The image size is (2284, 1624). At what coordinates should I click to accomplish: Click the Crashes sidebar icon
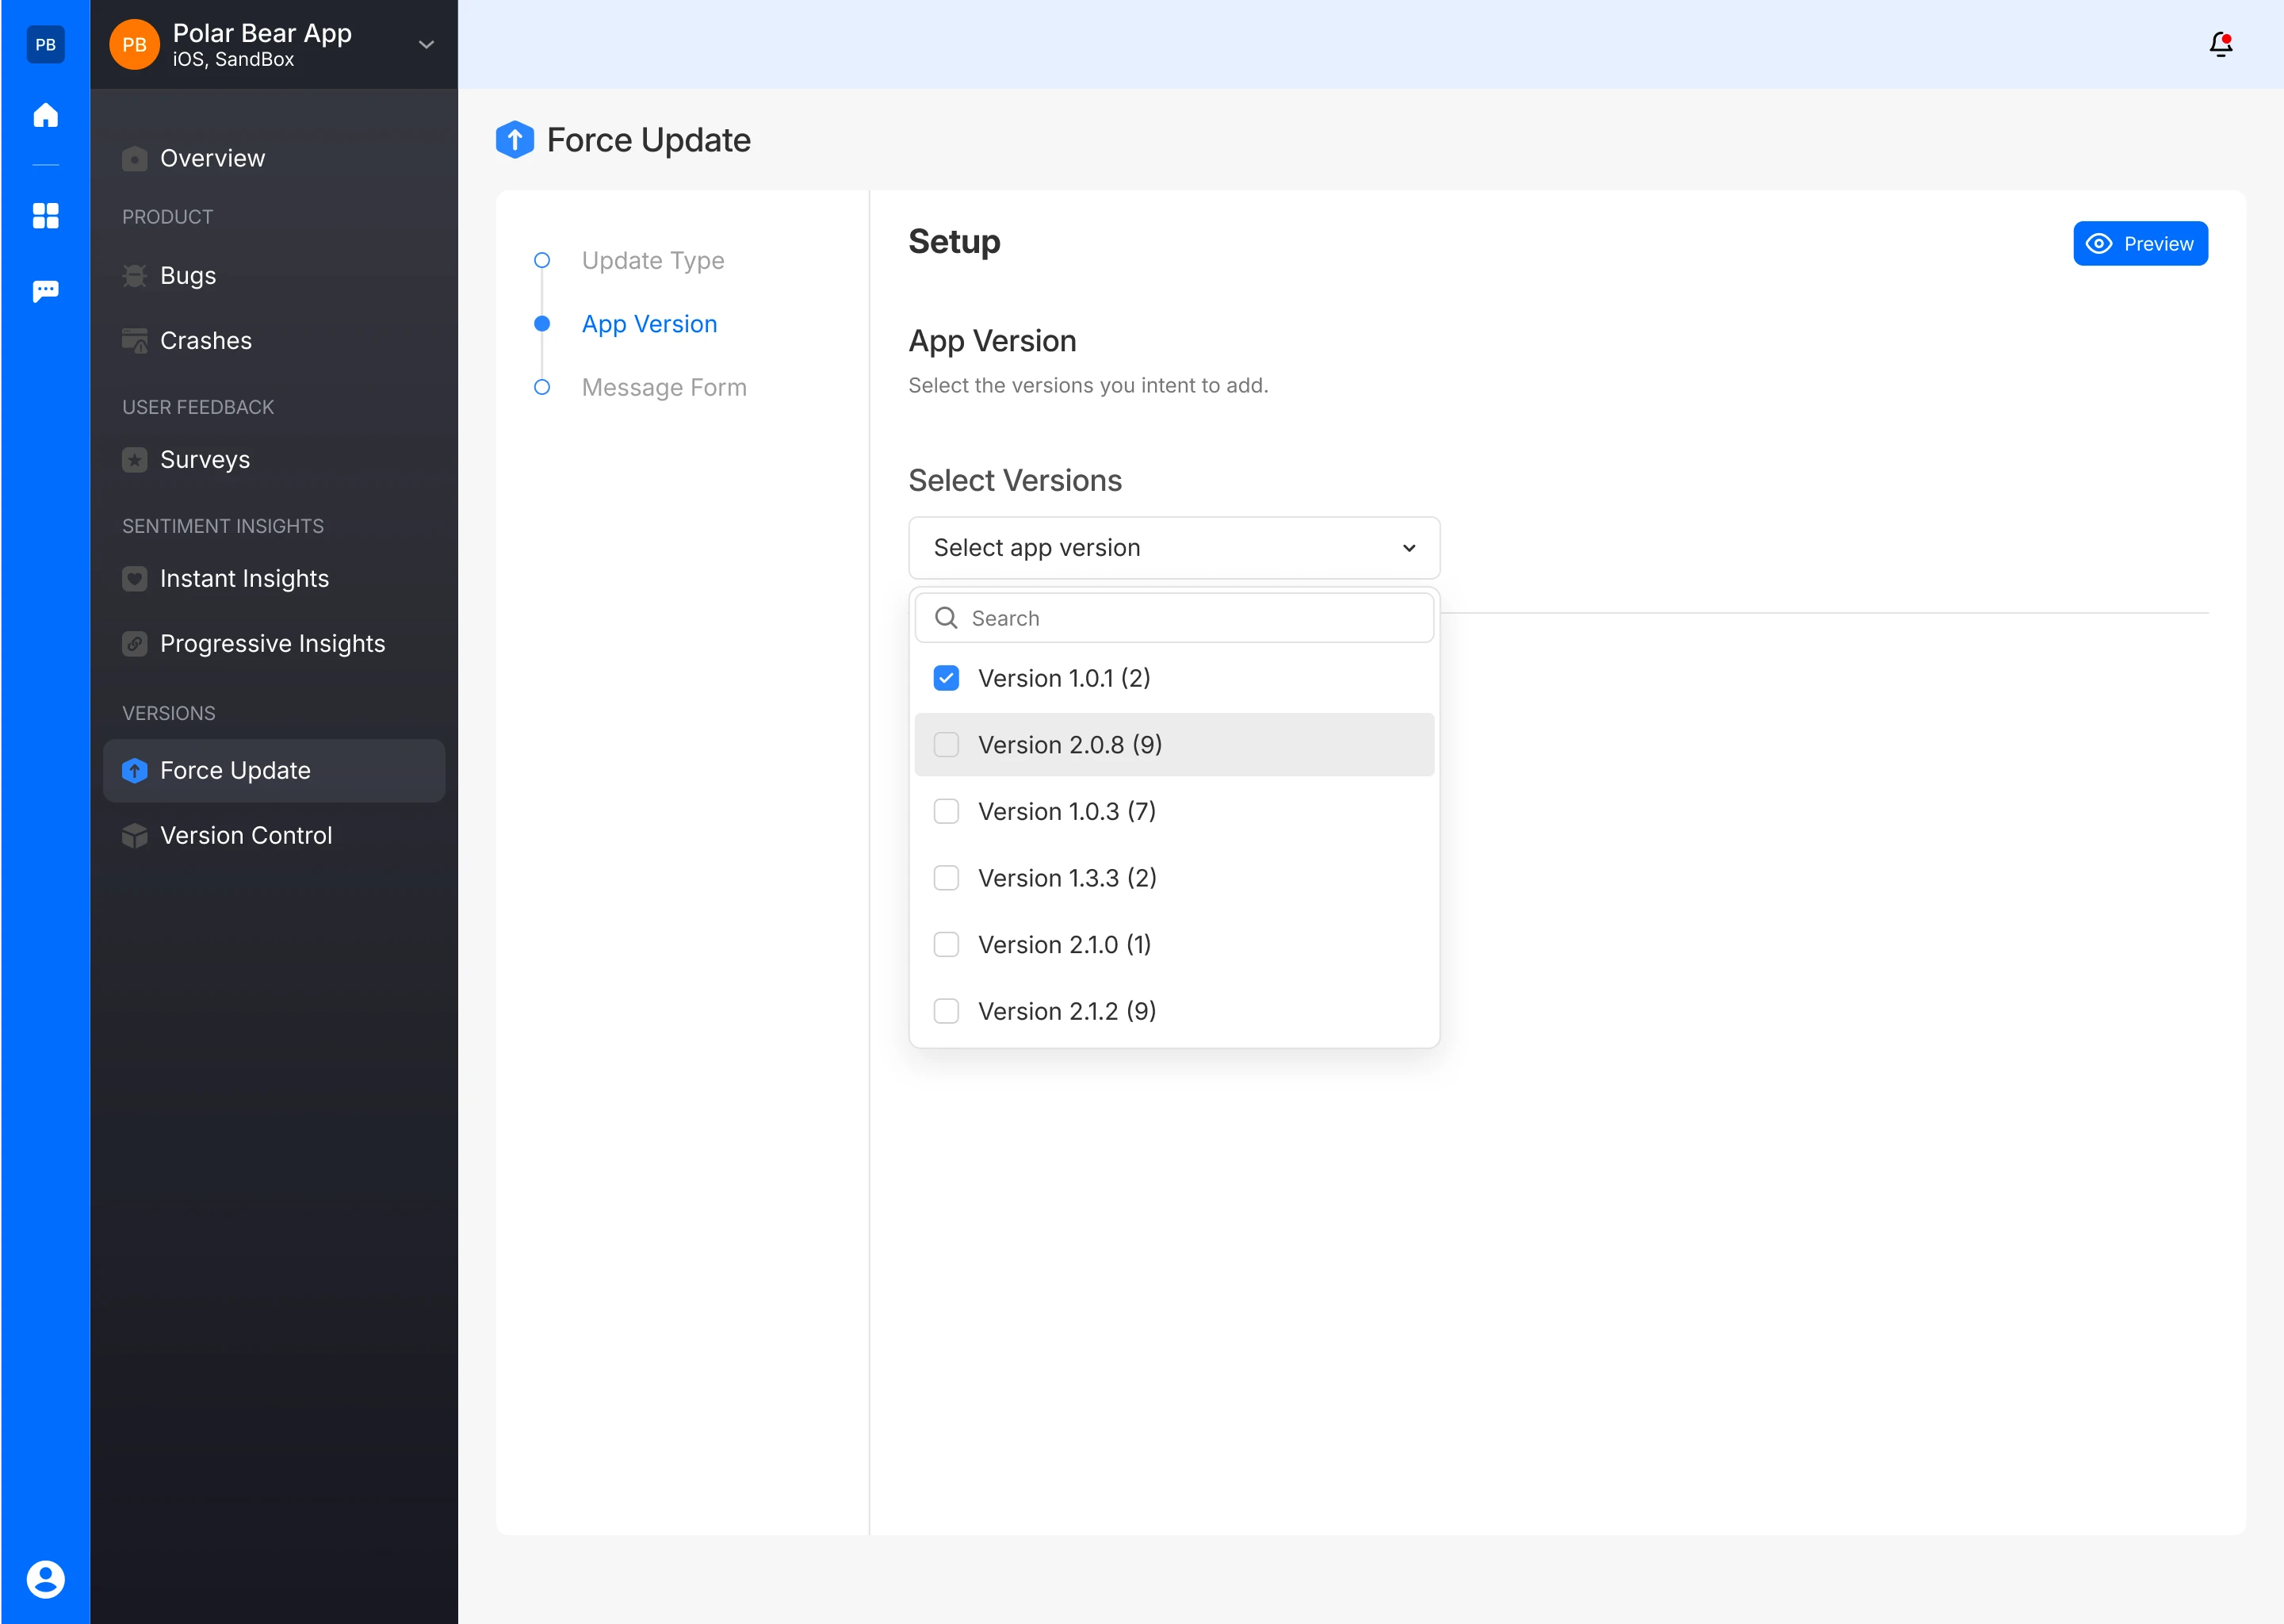click(x=134, y=341)
